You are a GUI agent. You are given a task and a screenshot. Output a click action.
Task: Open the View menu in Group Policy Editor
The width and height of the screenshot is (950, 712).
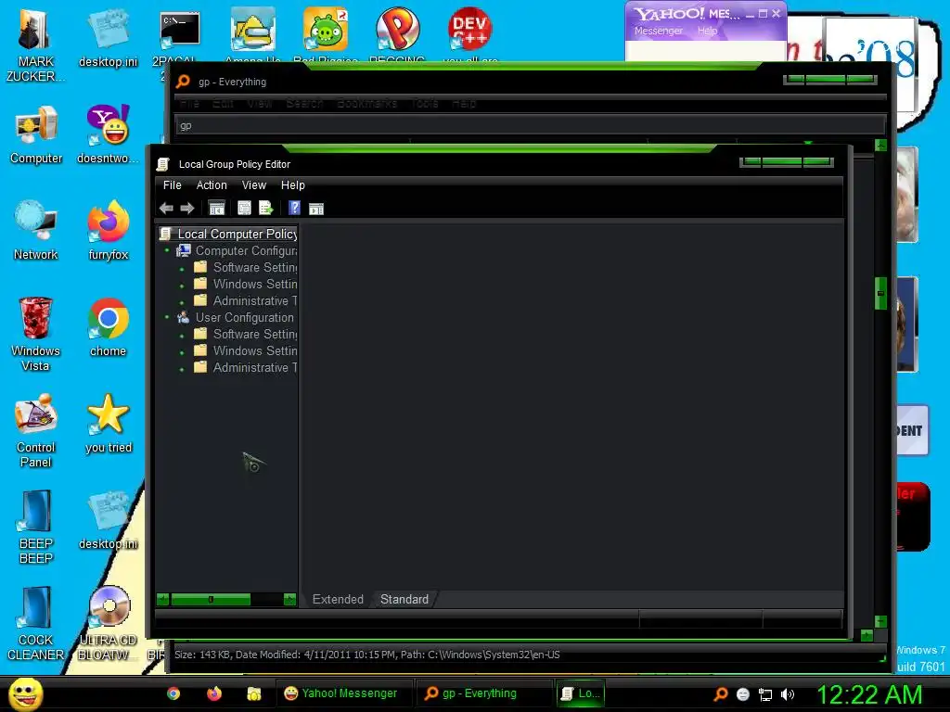click(254, 185)
